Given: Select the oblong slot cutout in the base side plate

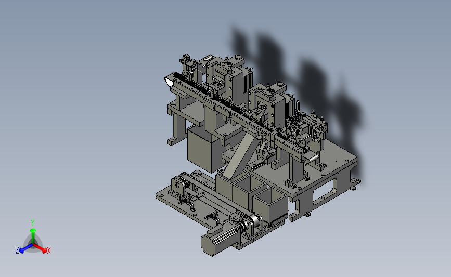Looking at the screenshot, I should 325,191.
